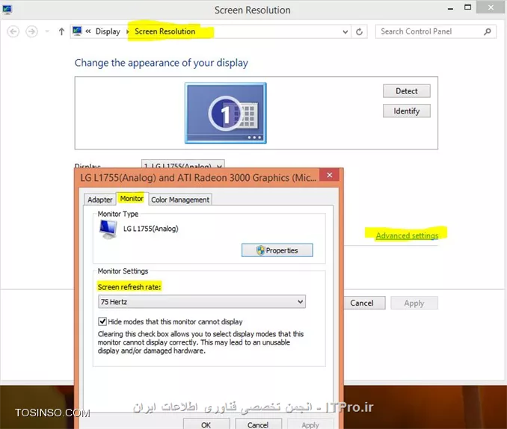Open monitor Properties button
The width and height of the screenshot is (507, 429).
point(277,250)
